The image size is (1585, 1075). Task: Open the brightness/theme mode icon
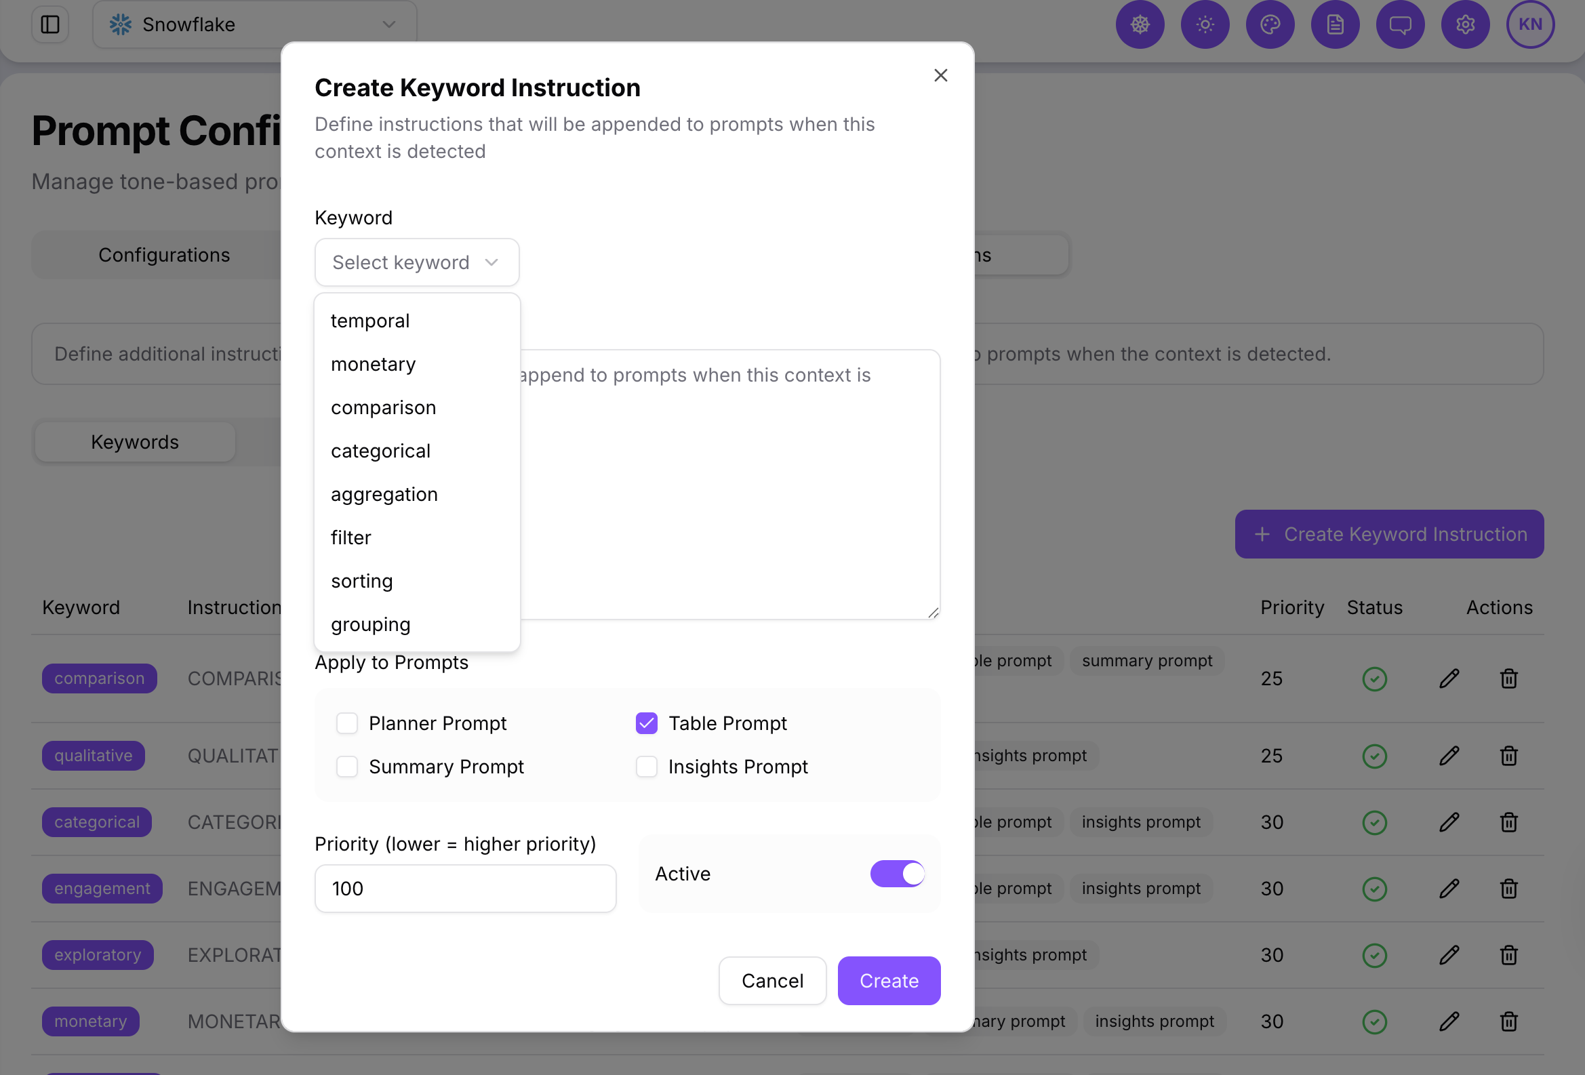[x=1205, y=24]
